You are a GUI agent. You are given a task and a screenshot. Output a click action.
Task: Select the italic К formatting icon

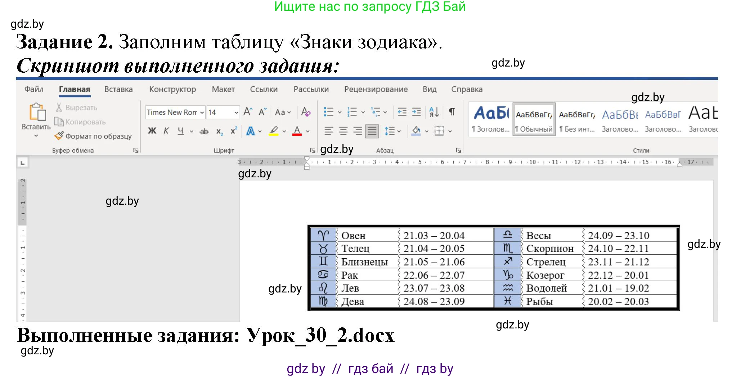(x=166, y=131)
